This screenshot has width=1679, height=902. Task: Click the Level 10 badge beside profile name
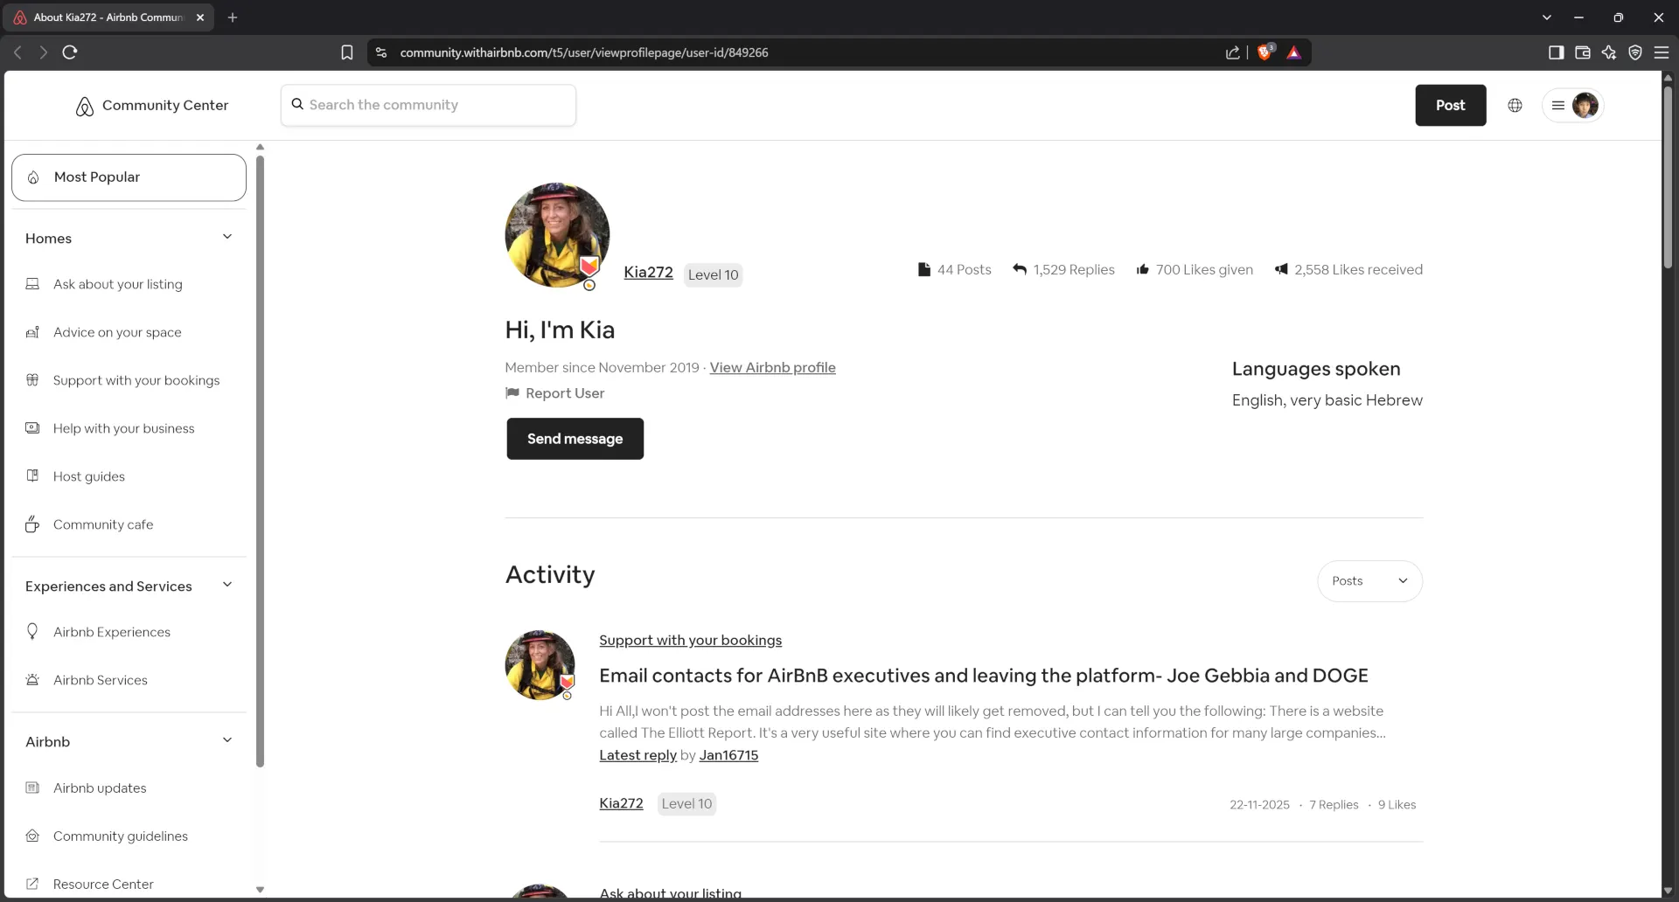[x=713, y=274]
